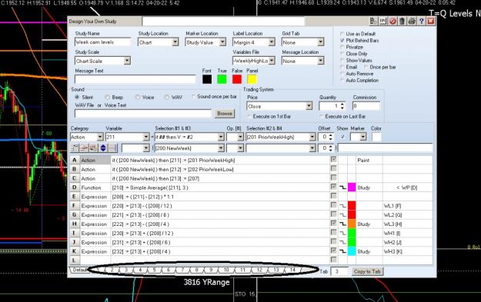
Task: Click the Commission input field
Action: point(366,106)
